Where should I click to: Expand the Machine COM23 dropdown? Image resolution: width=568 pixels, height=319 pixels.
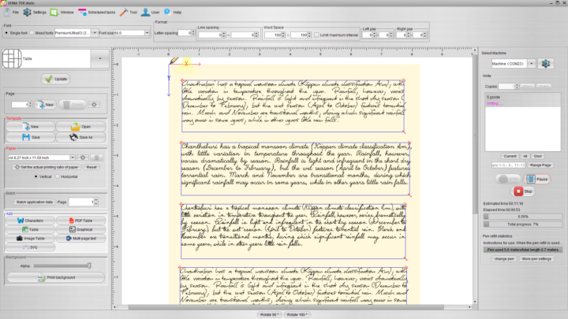(x=531, y=64)
